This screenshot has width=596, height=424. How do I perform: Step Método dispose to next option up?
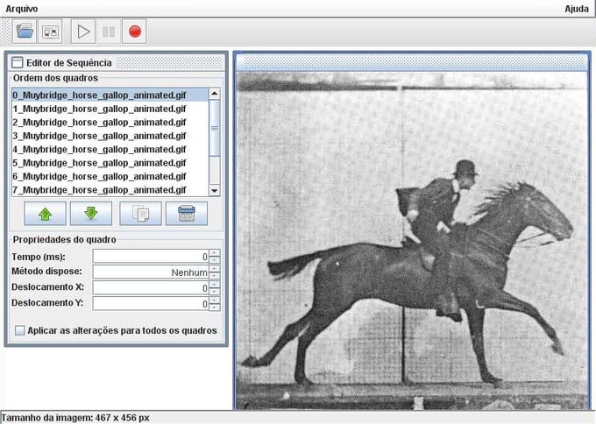click(215, 269)
